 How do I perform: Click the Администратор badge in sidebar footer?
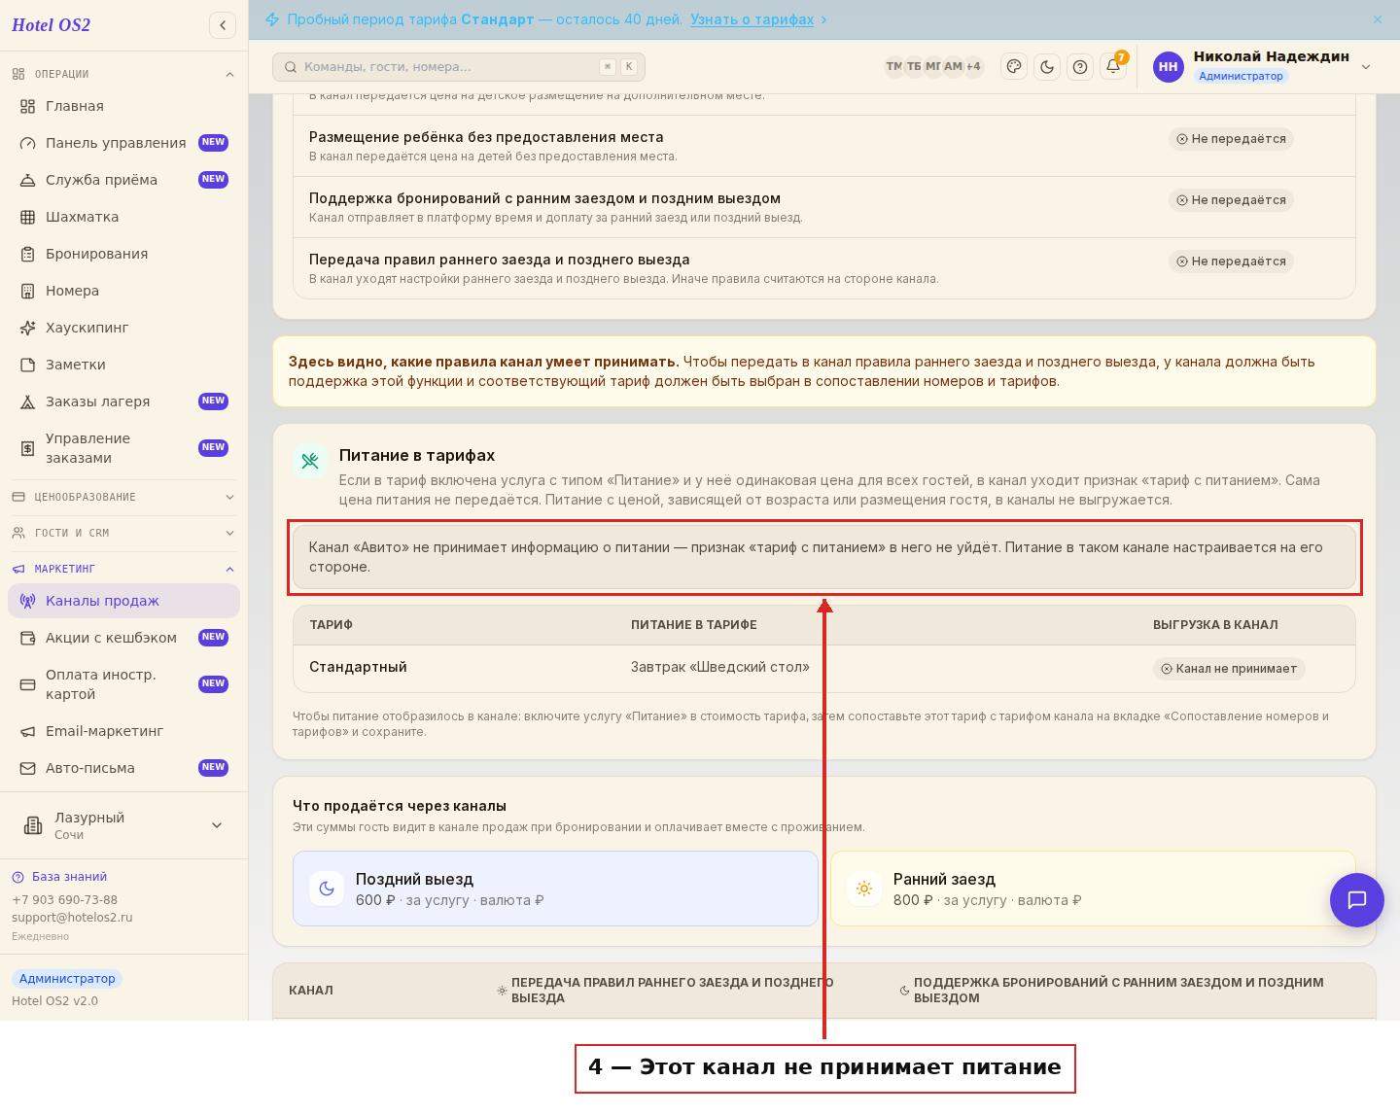(x=67, y=979)
